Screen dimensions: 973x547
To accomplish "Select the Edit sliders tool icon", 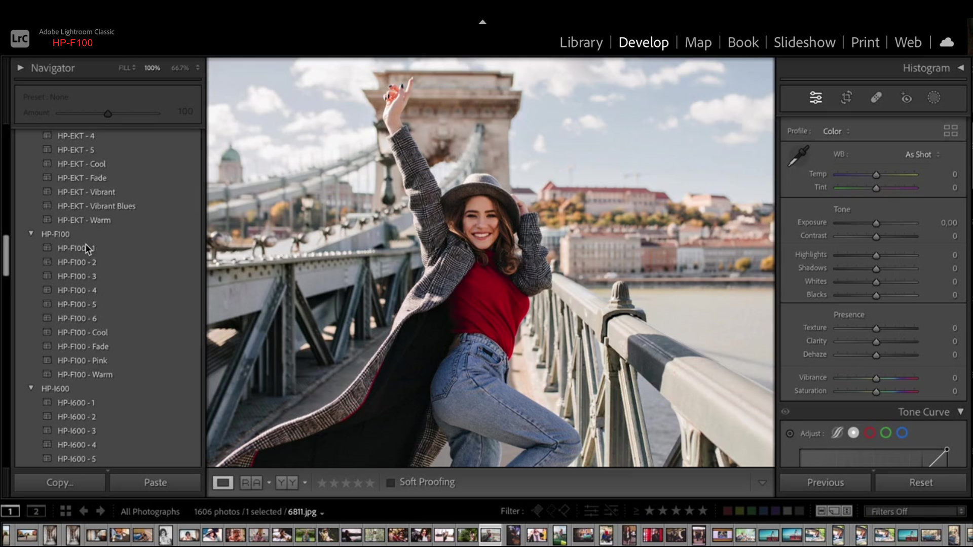I will point(815,98).
